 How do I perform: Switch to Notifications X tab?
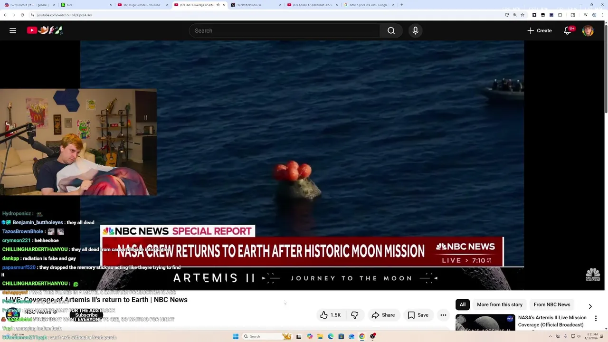click(x=256, y=5)
